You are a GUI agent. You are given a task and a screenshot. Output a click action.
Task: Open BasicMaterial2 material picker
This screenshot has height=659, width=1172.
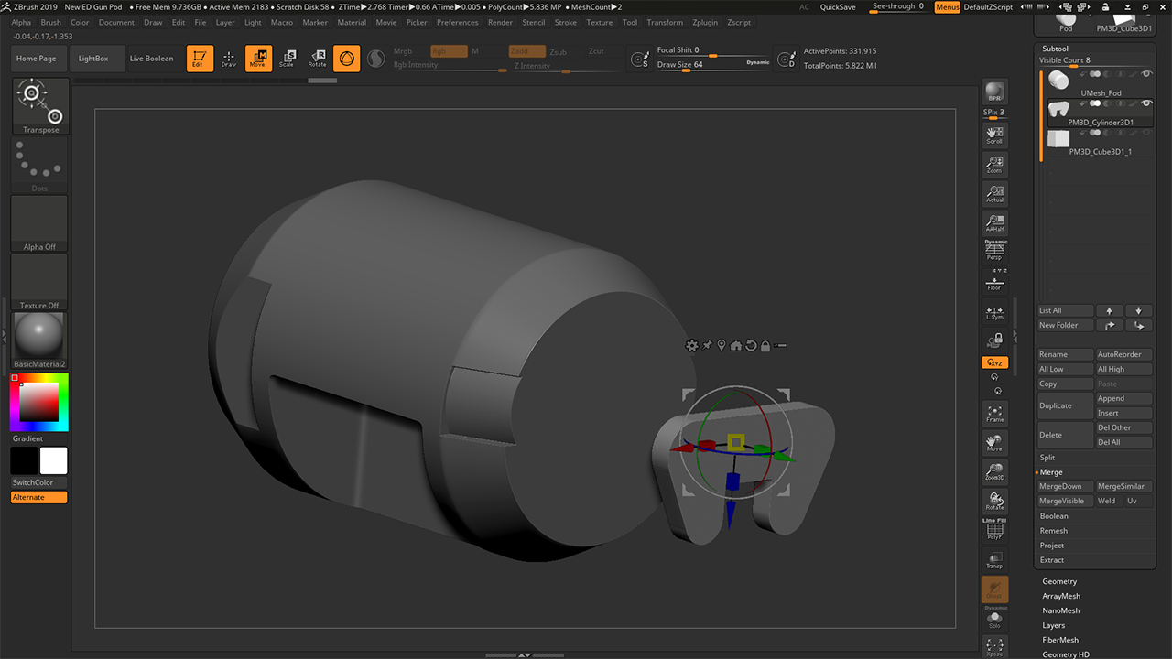[x=39, y=340]
